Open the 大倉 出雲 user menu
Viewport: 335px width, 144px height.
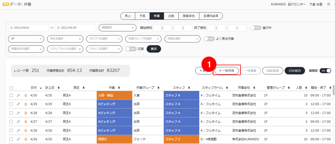(316, 4)
